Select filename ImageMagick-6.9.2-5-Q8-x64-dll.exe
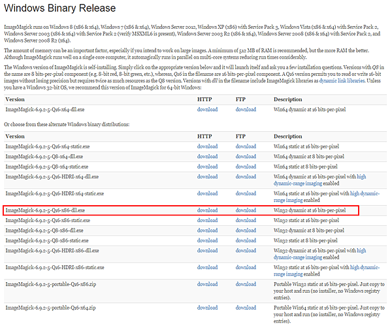The height and width of the screenshot is (324, 392). coord(44,157)
